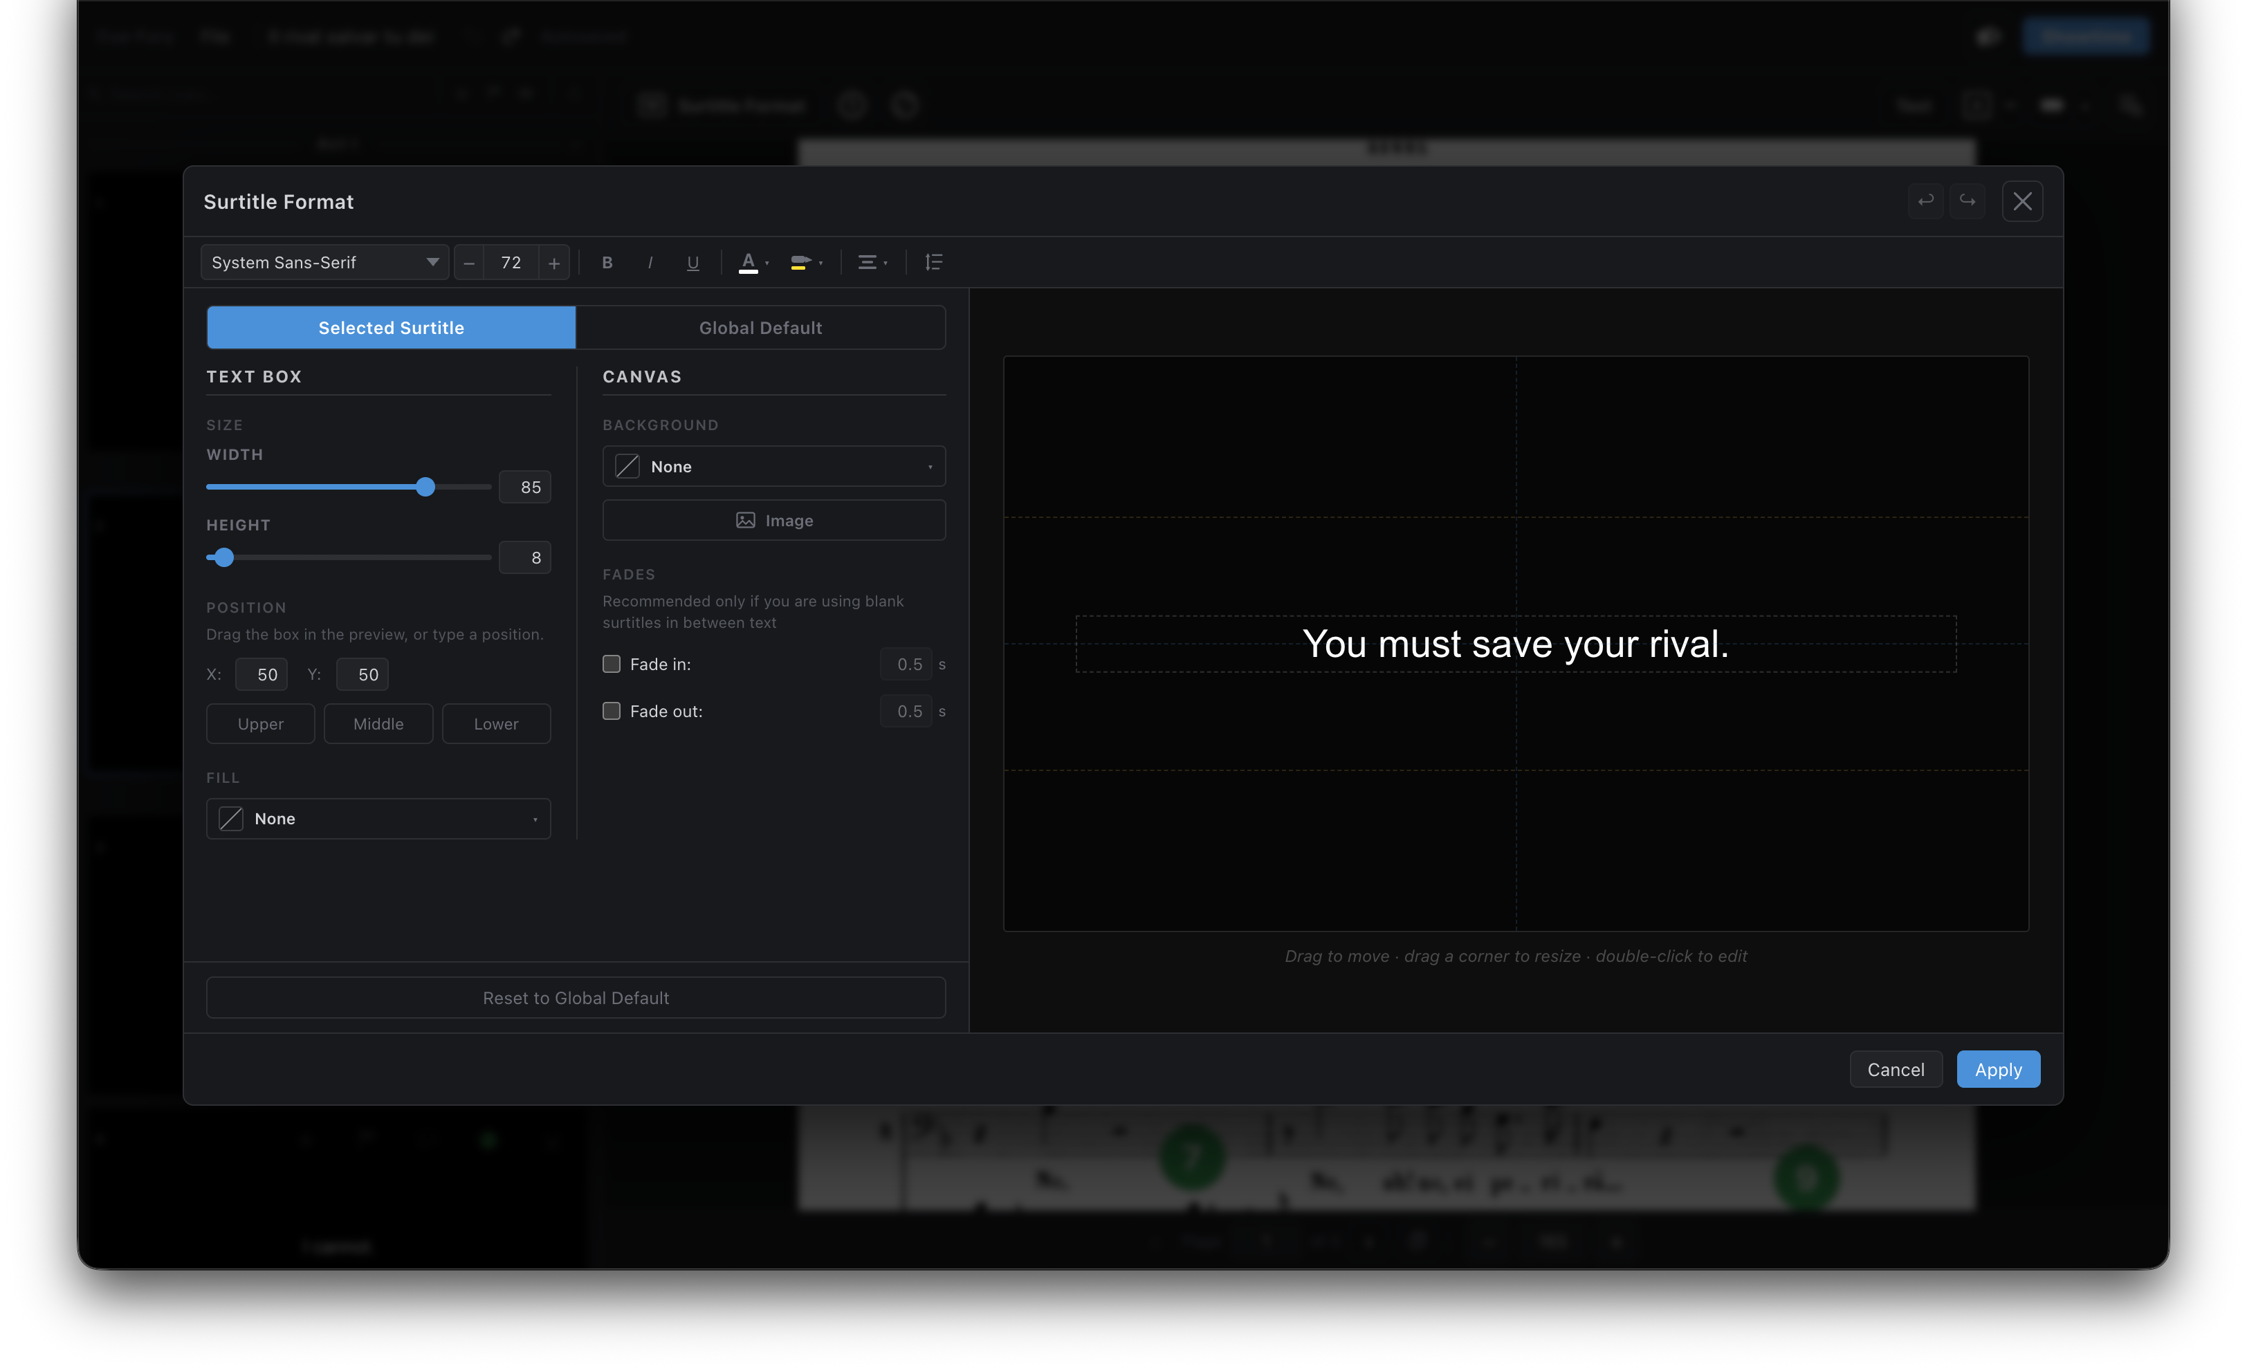Click the Cancel button

(x=1896, y=1069)
